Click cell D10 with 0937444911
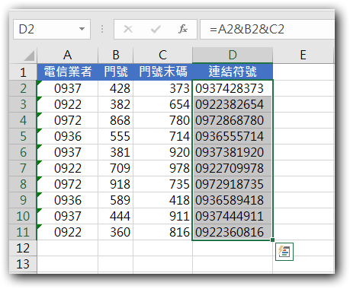This screenshot has width=350, height=289. pos(233,216)
